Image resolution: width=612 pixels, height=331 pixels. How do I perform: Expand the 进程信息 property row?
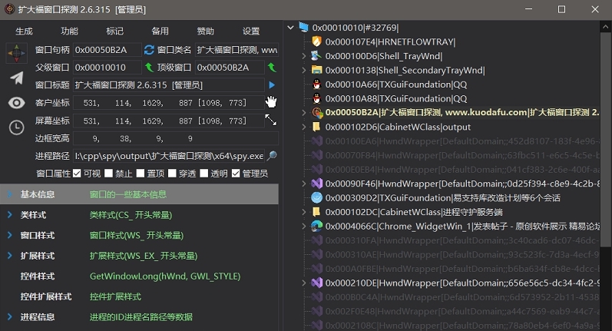pos(10,317)
